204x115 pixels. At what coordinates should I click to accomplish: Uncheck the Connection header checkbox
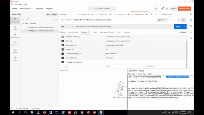62,58
